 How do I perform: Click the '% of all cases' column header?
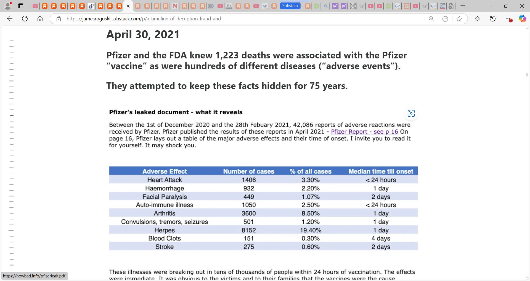click(311, 171)
